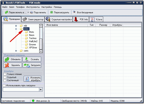The width and height of the screenshot is (144, 104).
Task: Click the Размер column header
Action: 103,25
